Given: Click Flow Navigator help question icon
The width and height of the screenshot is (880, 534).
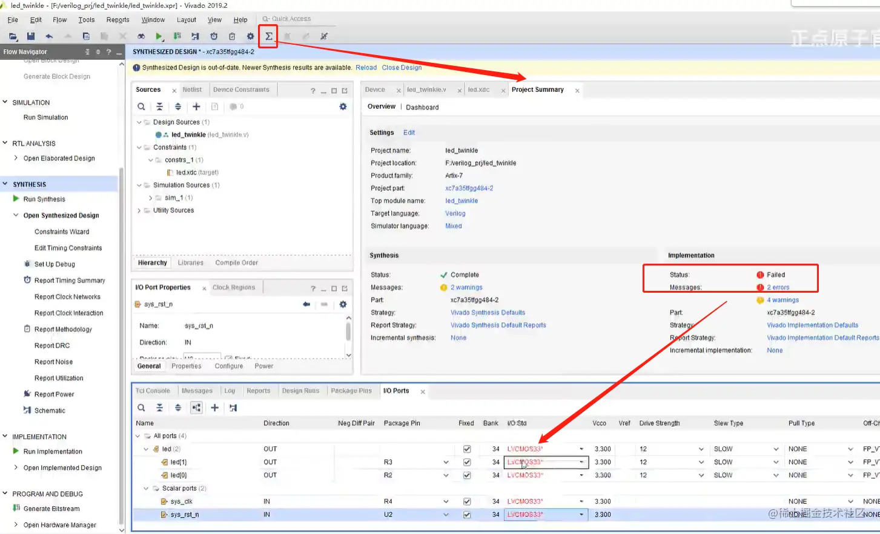Looking at the screenshot, I should coord(108,52).
